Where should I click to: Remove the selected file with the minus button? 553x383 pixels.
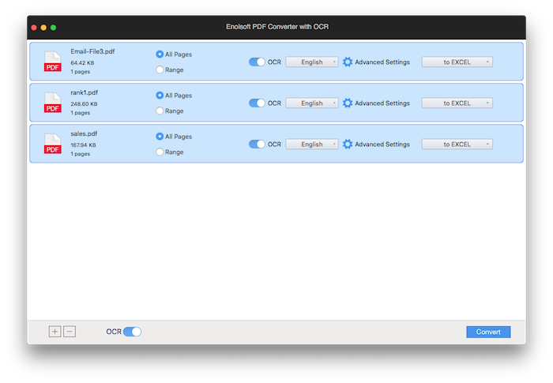70,332
